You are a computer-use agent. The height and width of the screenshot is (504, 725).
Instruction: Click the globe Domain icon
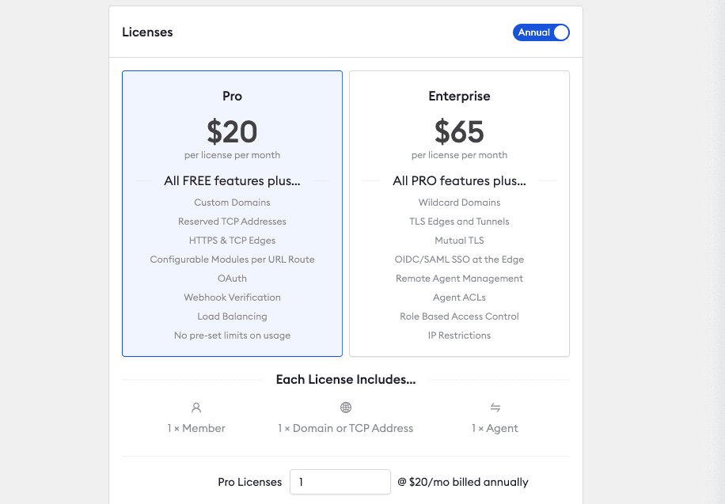coord(346,407)
